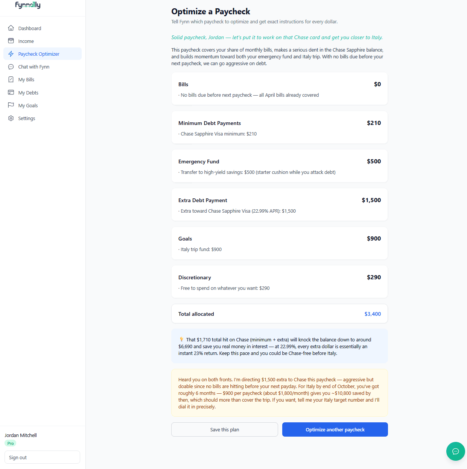This screenshot has height=469, width=467.
Task: Click Save this plan
Action: 224,429
